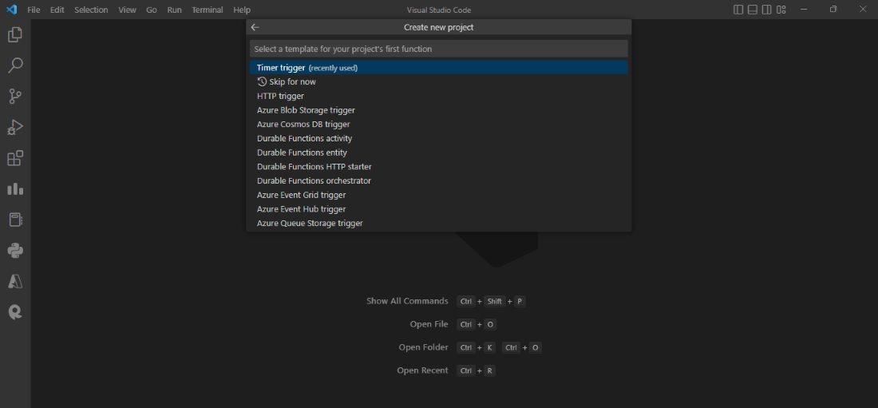Close the VS Code window
Image resolution: width=878 pixels, height=408 pixels.
tap(862, 10)
